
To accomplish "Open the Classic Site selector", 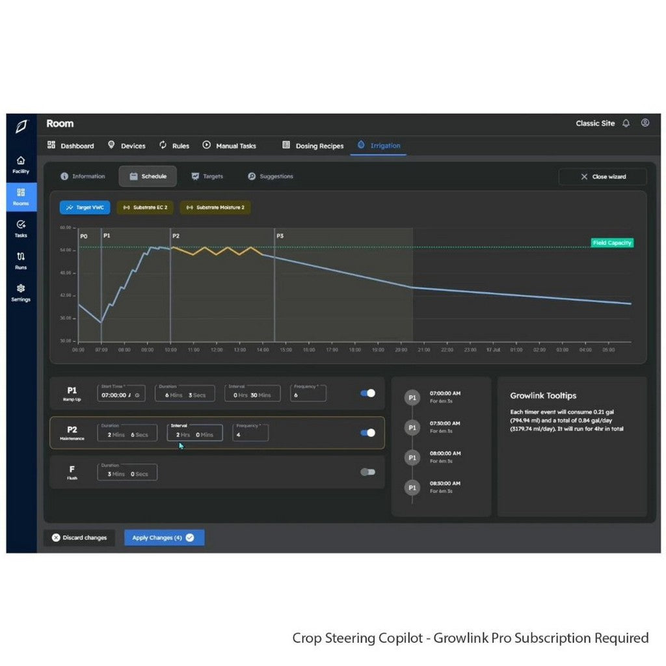I will (x=594, y=123).
